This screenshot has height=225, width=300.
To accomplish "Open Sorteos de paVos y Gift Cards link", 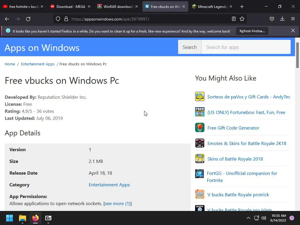I will [x=249, y=97].
